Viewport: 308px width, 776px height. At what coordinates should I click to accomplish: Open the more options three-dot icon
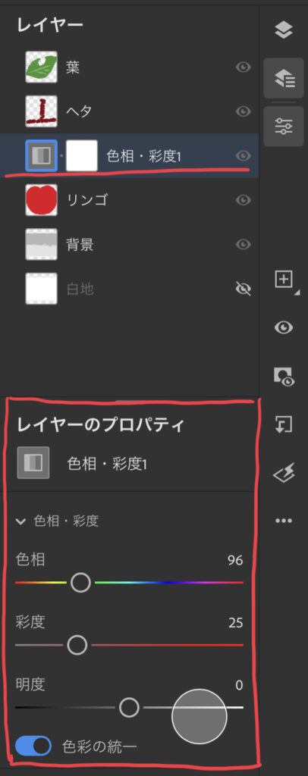[284, 521]
